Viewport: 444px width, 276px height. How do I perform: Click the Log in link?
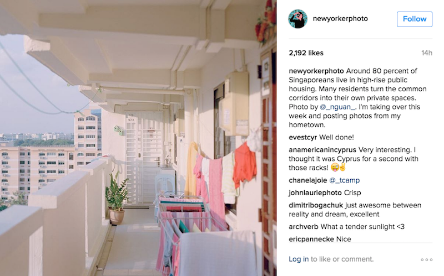(299, 259)
